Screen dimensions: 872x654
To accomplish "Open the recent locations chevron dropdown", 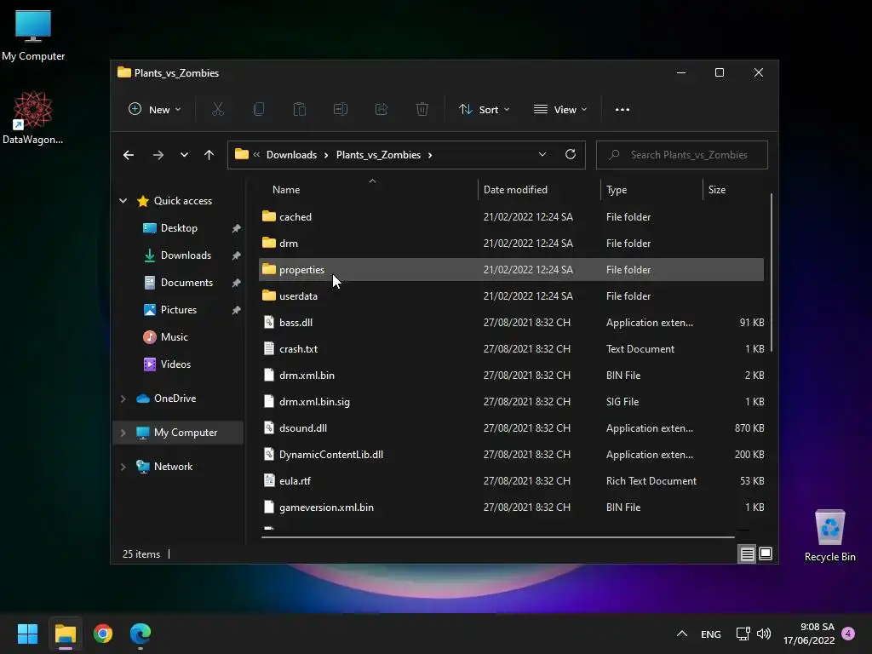I will click(184, 155).
